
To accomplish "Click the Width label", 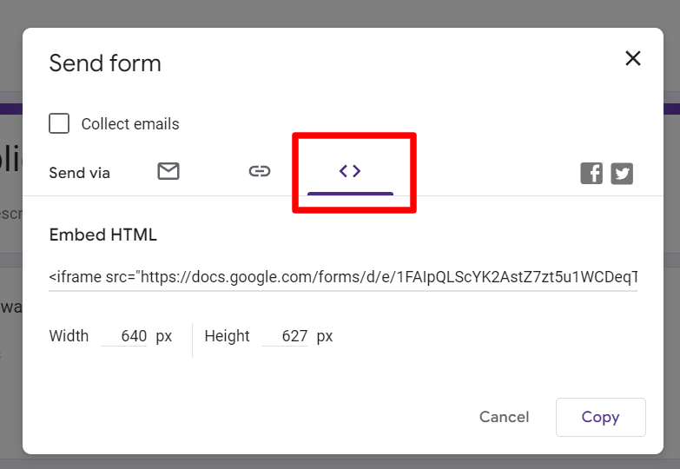I will tap(69, 336).
